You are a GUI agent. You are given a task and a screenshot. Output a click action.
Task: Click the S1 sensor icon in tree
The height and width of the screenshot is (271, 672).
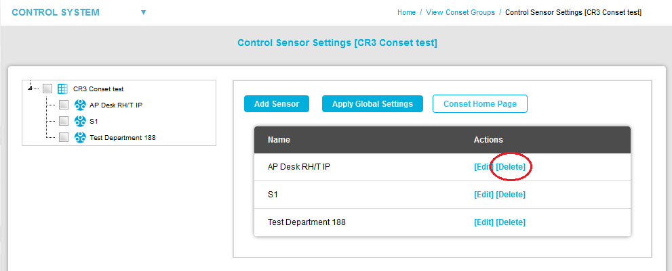[80, 121]
